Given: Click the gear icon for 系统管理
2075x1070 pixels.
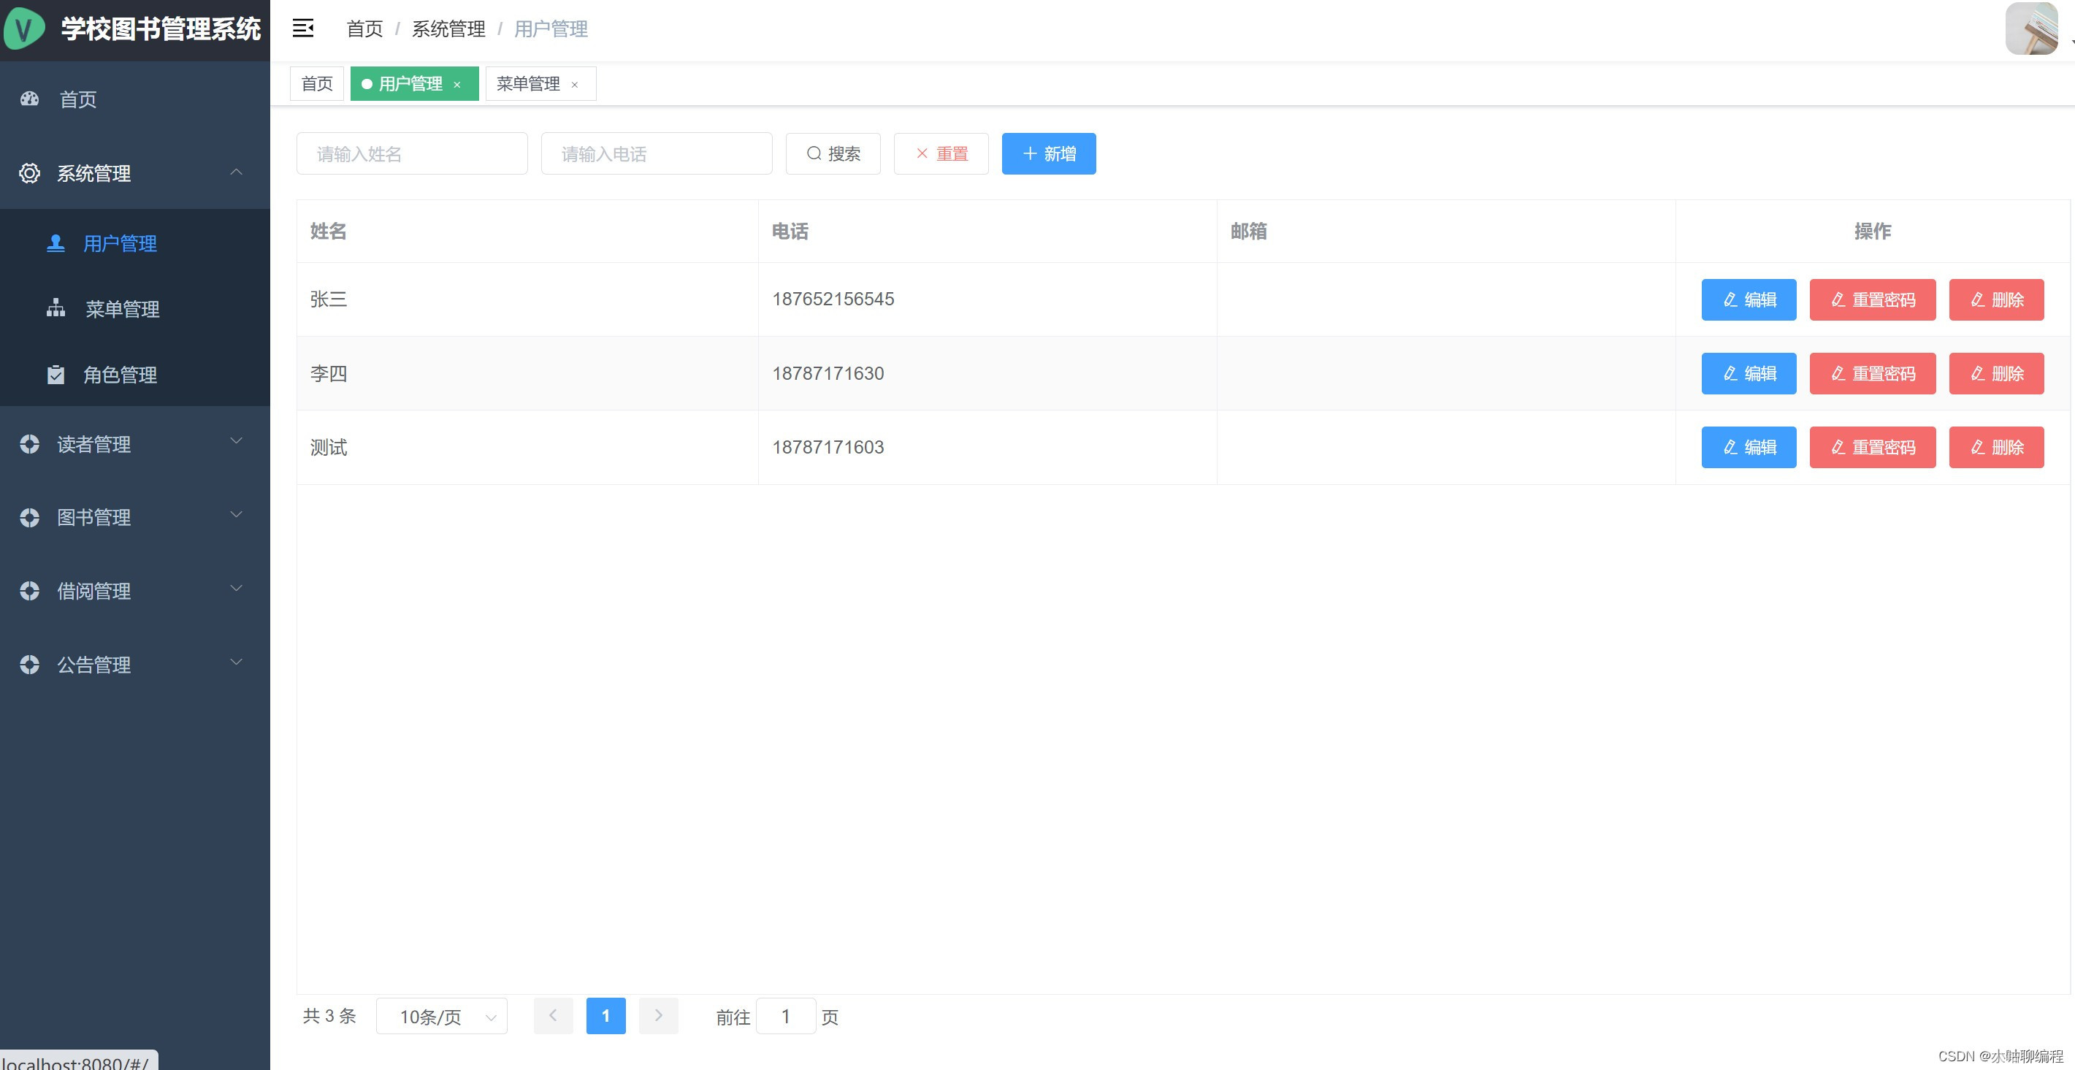Looking at the screenshot, I should [30, 173].
